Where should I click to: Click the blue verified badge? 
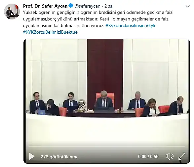pos(71,6)
